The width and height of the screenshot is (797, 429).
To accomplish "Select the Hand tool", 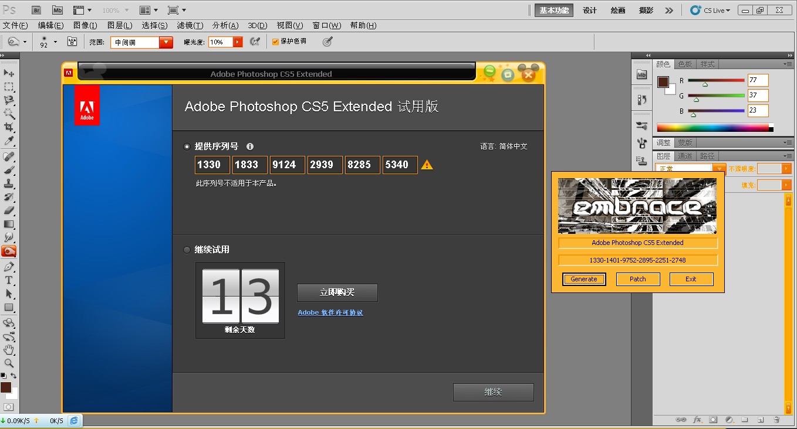I will point(9,350).
